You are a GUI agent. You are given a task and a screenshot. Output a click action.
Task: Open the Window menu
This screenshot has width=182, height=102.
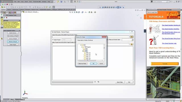[x=44, y=2]
